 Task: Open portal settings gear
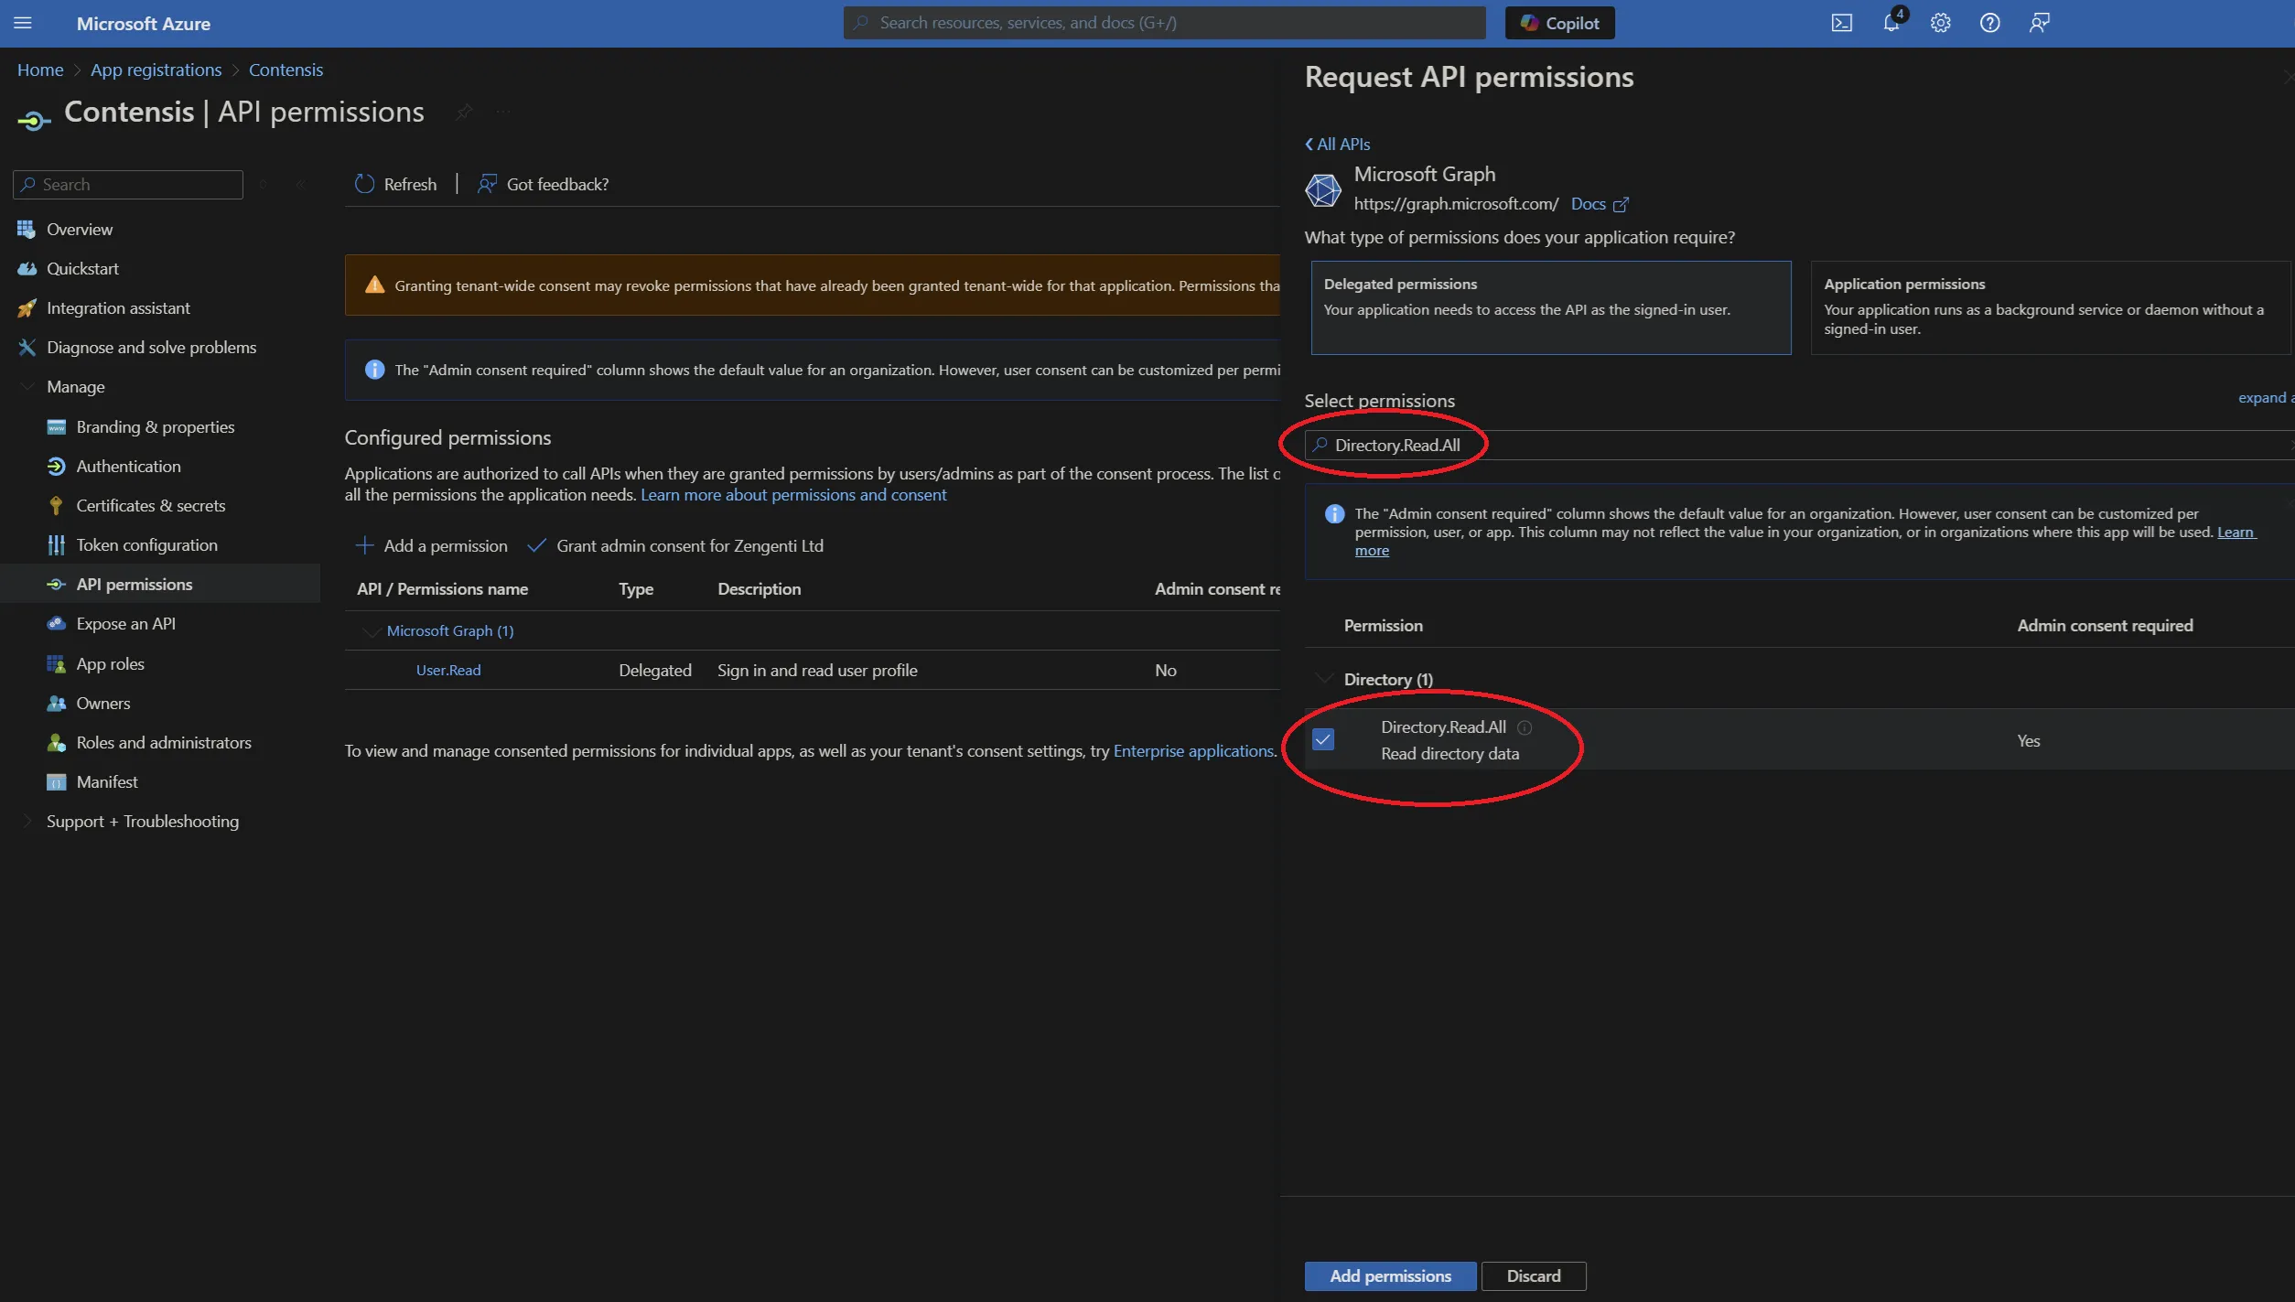(1940, 23)
